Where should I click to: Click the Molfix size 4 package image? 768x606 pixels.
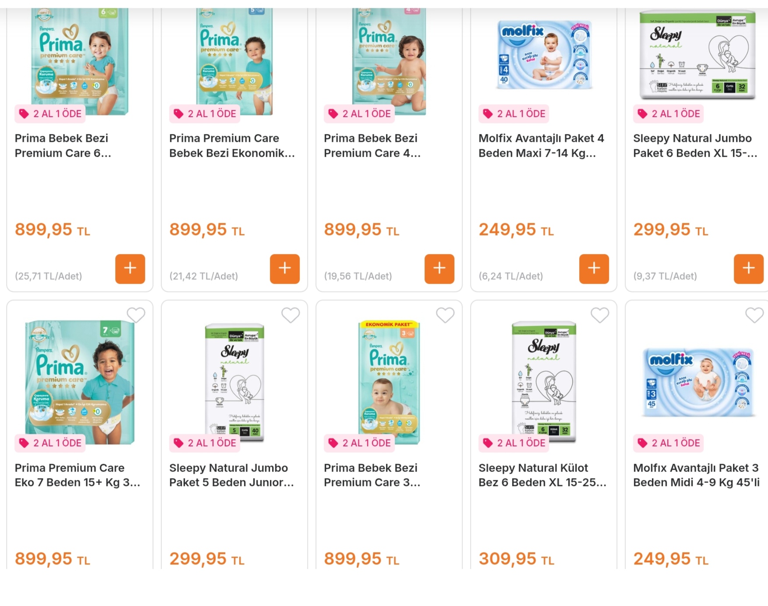(544, 55)
